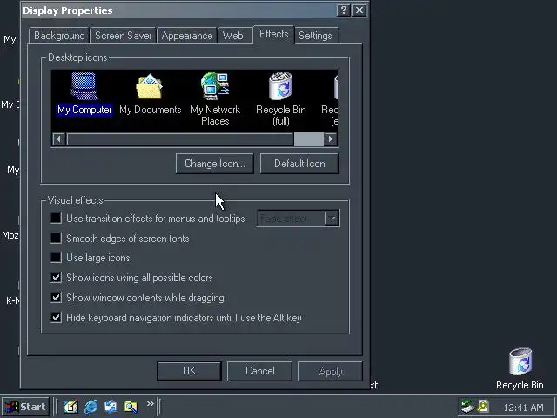Check the Use large icons checkbox
The width and height of the screenshot is (557, 418).
[x=56, y=258]
